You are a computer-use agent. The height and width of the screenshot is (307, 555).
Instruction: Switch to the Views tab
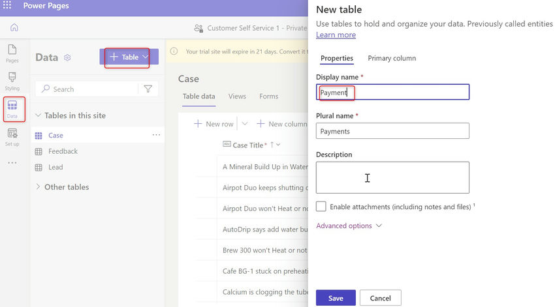pyautogui.click(x=237, y=96)
